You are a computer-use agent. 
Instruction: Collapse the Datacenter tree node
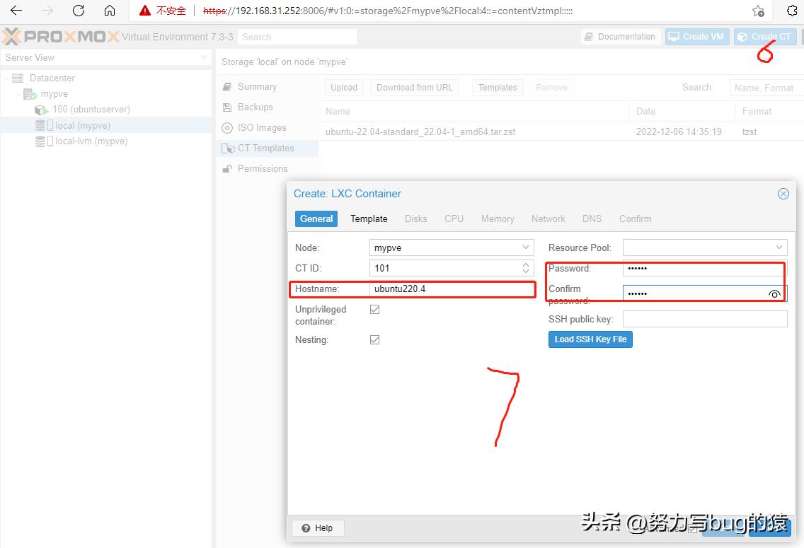coord(7,78)
